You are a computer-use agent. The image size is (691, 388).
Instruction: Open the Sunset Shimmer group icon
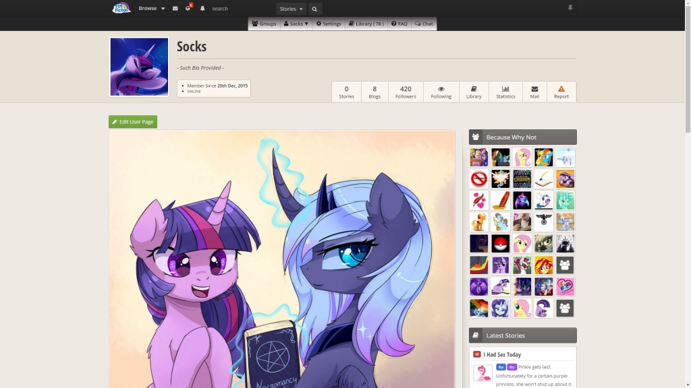[543, 265]
